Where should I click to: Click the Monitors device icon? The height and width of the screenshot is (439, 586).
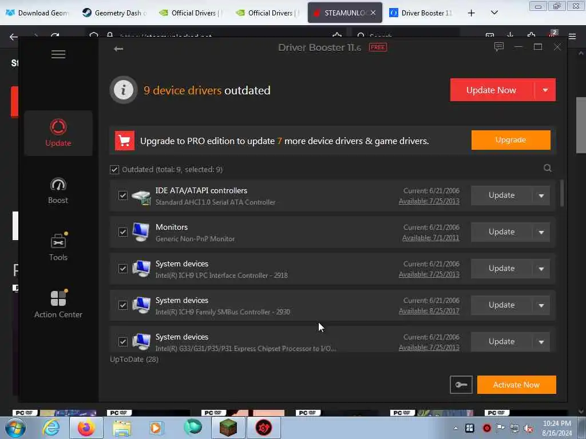pyautogui.click(x=141, y=232)
